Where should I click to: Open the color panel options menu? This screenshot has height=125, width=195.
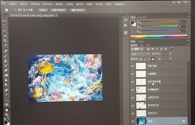pyautogui.click(x=188, y=16)
